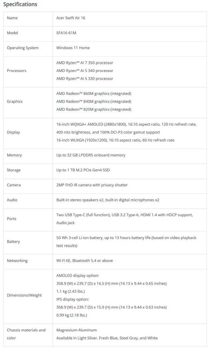Click the Ports row label
Image resolution: width=211 pixels, height=350 pixels.
pyautogui.click(x=12, y=219)
